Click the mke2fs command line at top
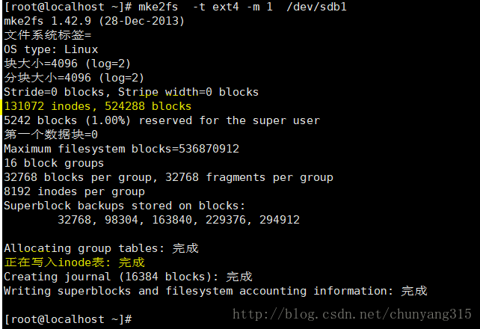This screenshot has width=480, height=329. (176, 7)
